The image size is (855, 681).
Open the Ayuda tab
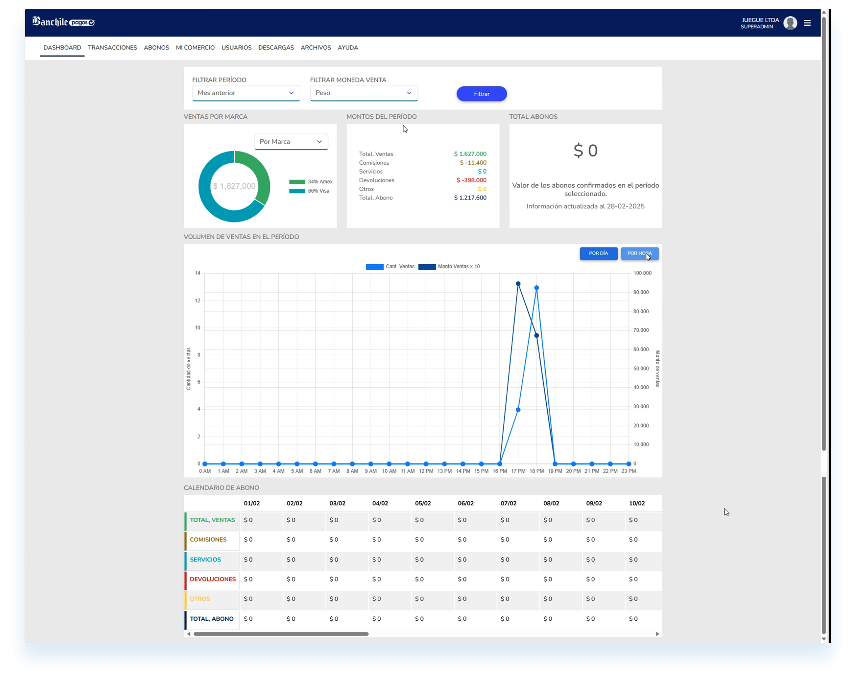(348, 48)
